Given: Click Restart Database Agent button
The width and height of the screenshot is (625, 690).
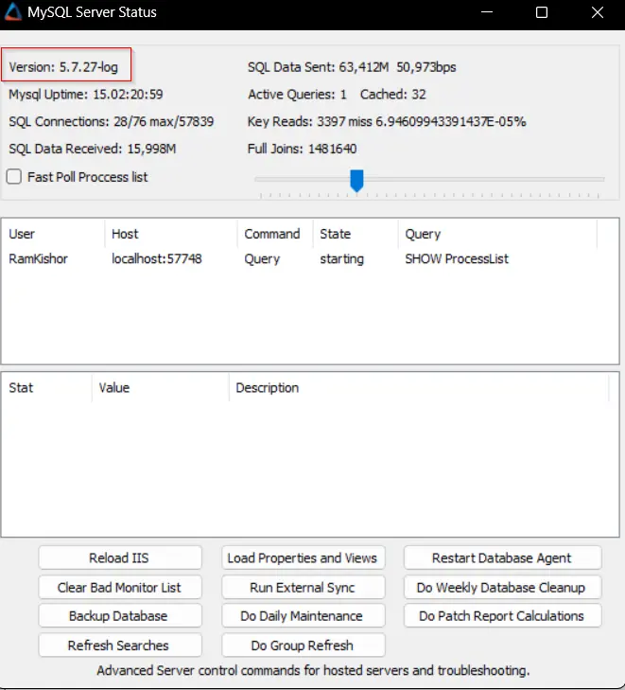Looking at the screenshot, I should point(502,558).
